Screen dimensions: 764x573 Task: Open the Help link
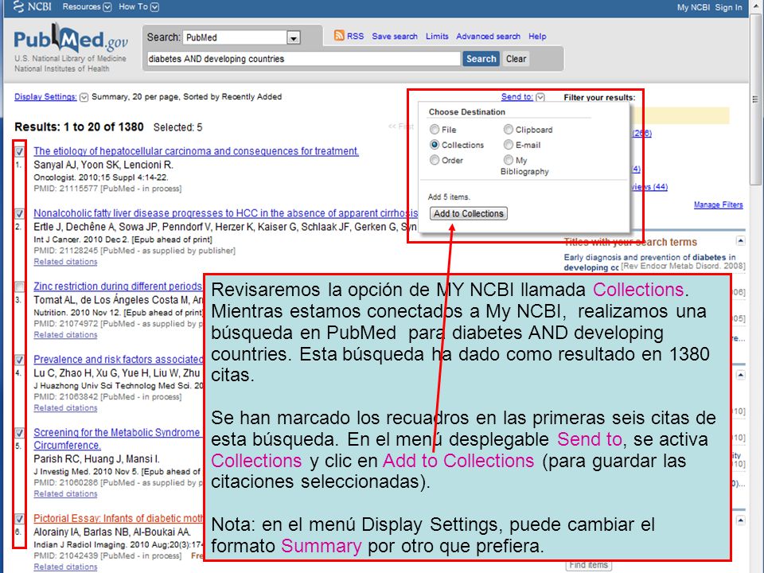pyautogui.click(x=537, y=36)
